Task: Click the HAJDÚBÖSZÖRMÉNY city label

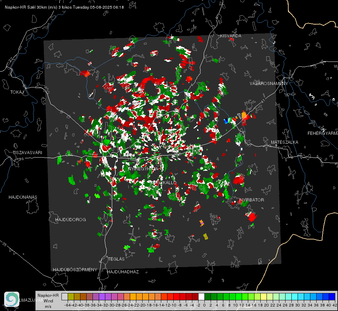Action: pyautogui.click(x=75, y=270)
